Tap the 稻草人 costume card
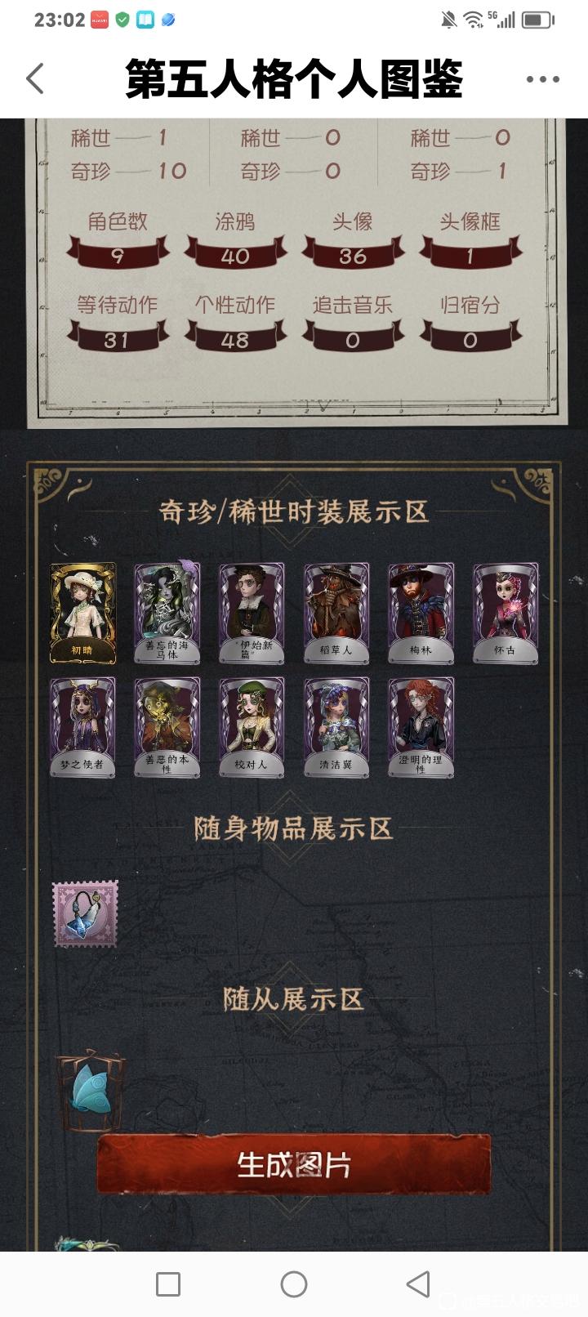 (x=336, y=613)
